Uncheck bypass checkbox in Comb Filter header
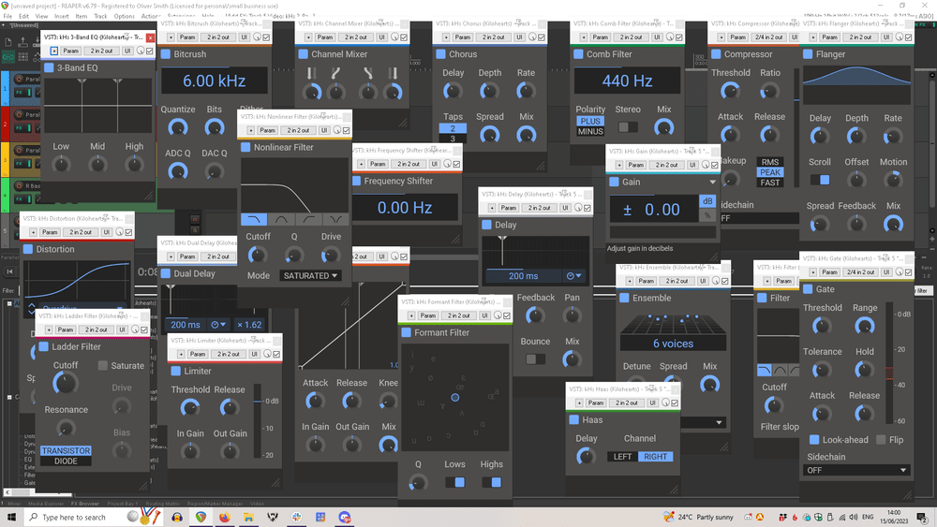Image resolution: width=937 pixels, height=527 pixels. (x=678, y=37)
